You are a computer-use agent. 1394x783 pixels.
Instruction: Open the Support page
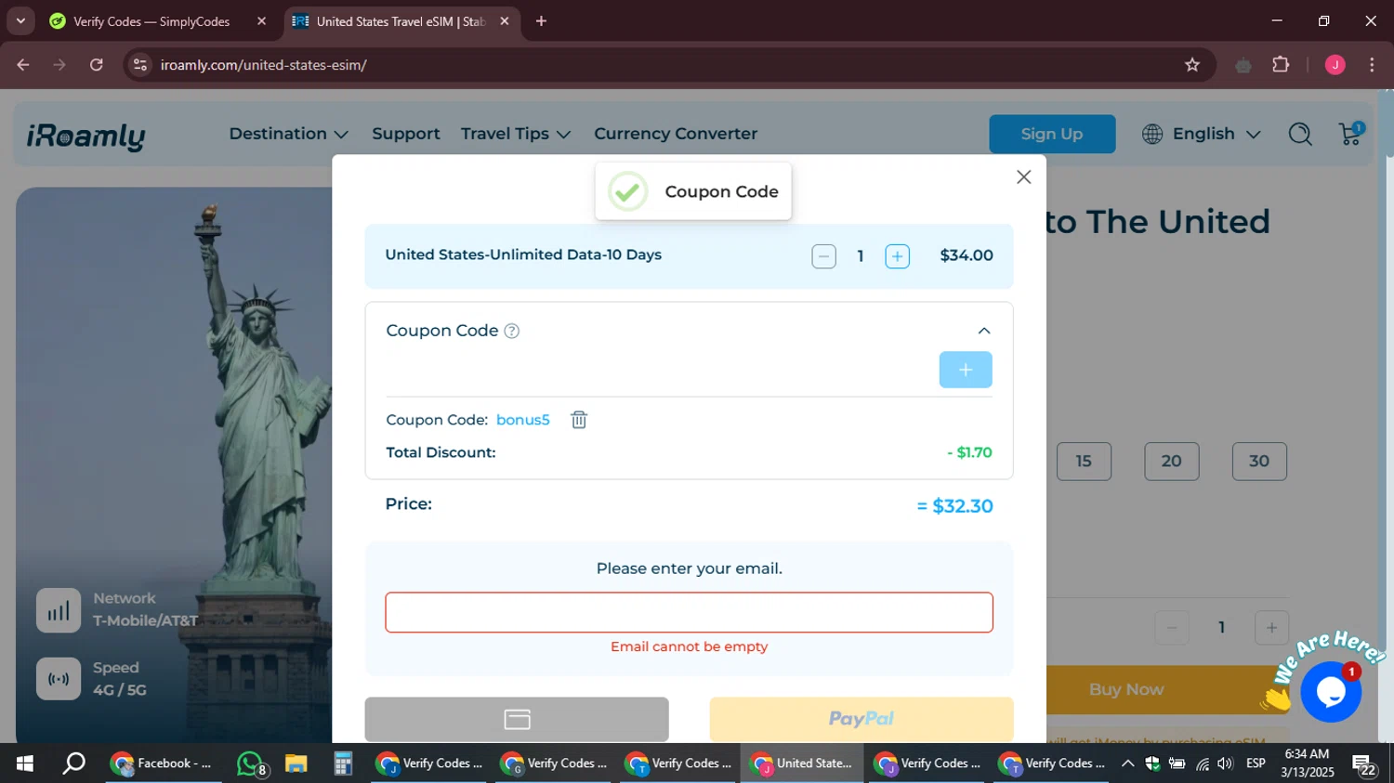pyautogui.click(x=406, y=134)
